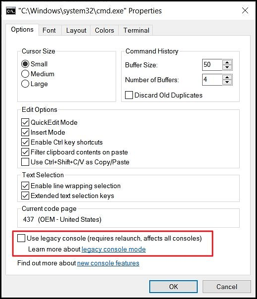The width and height of the screenshot is (257, 299).
Task: Confirm settings with OK button
Action: tap(173, 287)
